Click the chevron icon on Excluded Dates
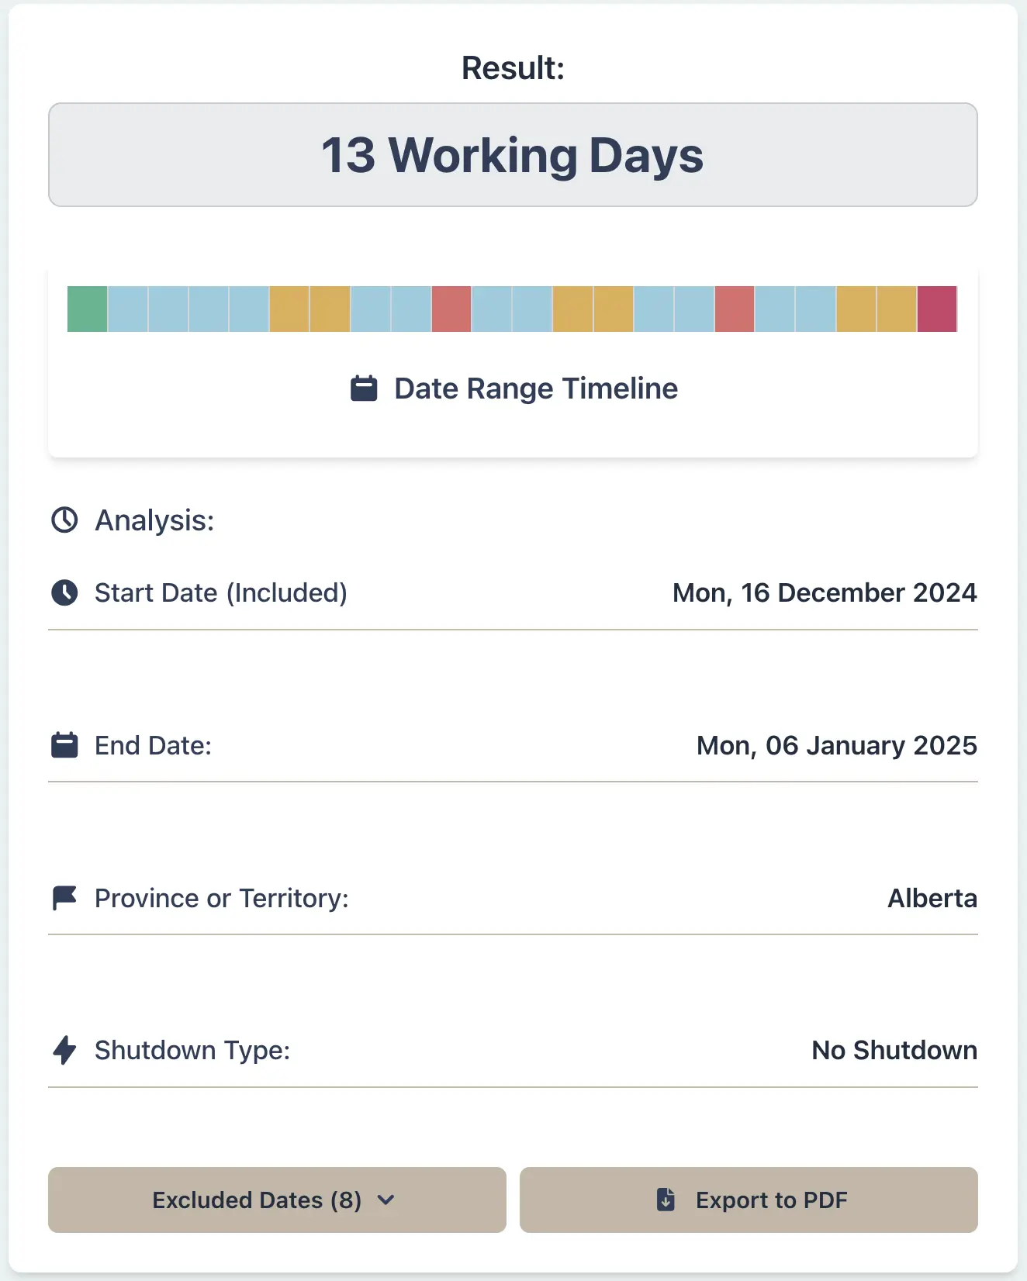 pyautogui.click(x=386, y=1200)
